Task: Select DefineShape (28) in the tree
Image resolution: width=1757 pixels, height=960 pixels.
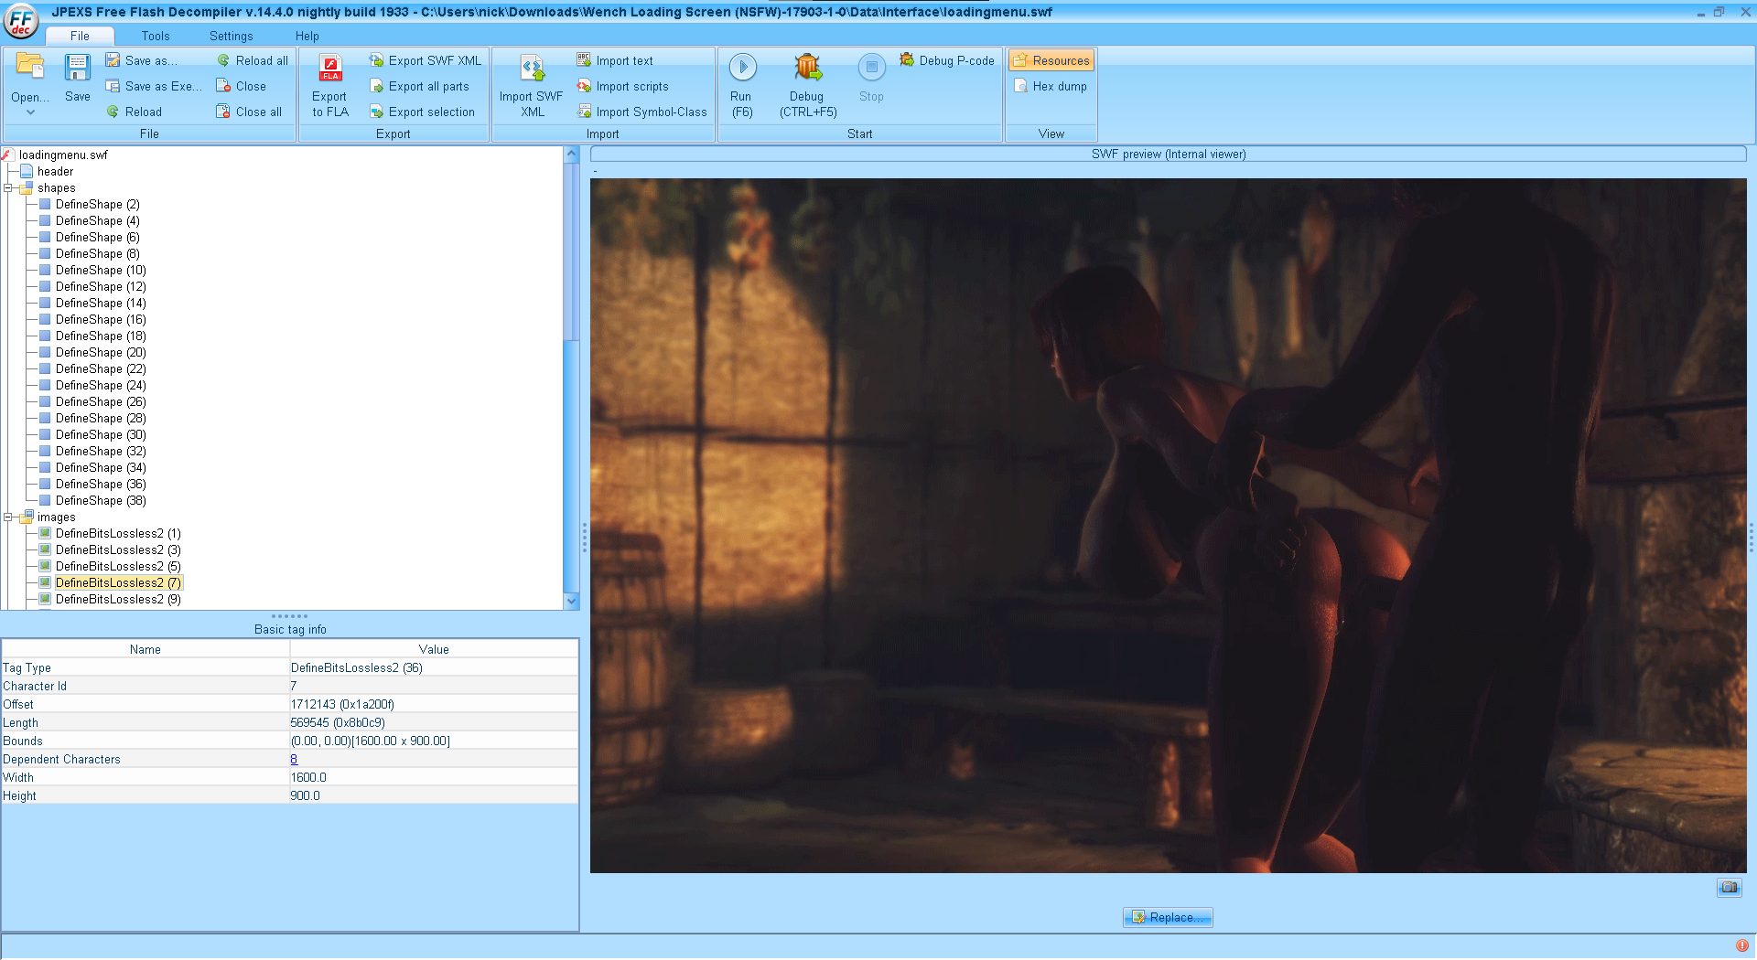Action: 101,419
